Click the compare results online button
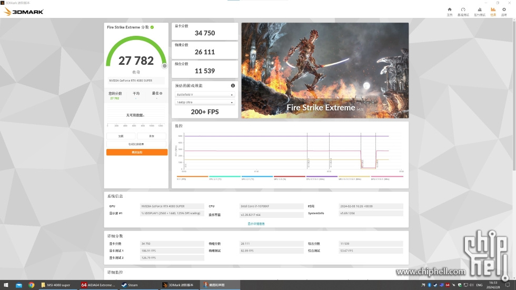 click(136, 144)
